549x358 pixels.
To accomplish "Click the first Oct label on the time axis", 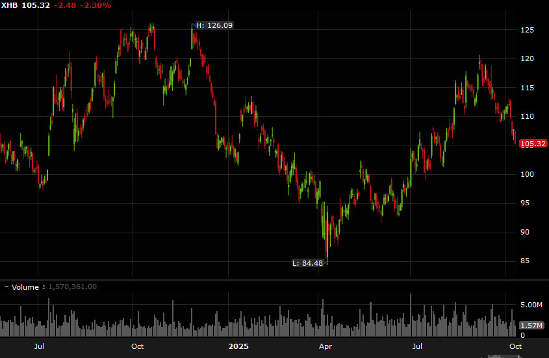I will click(137, 347).
